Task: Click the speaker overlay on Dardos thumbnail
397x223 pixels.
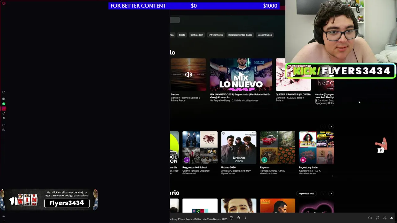Action: click(189, 75)
